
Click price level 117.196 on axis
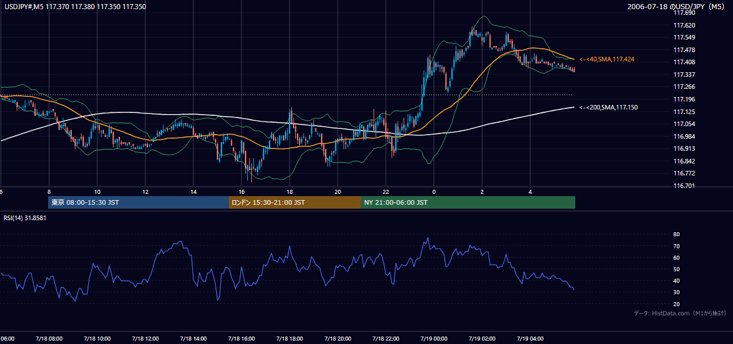point(684,99)
